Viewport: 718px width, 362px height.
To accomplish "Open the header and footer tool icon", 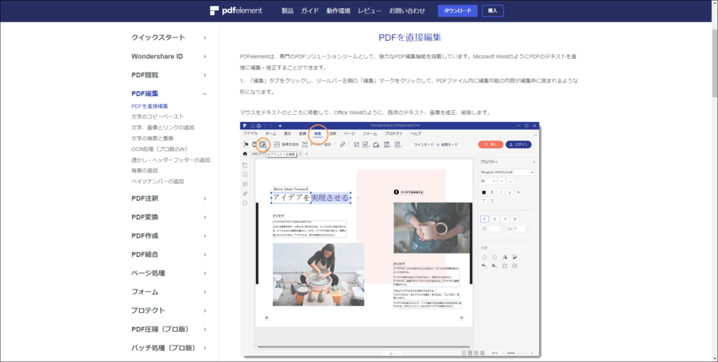I will [387, 145].
